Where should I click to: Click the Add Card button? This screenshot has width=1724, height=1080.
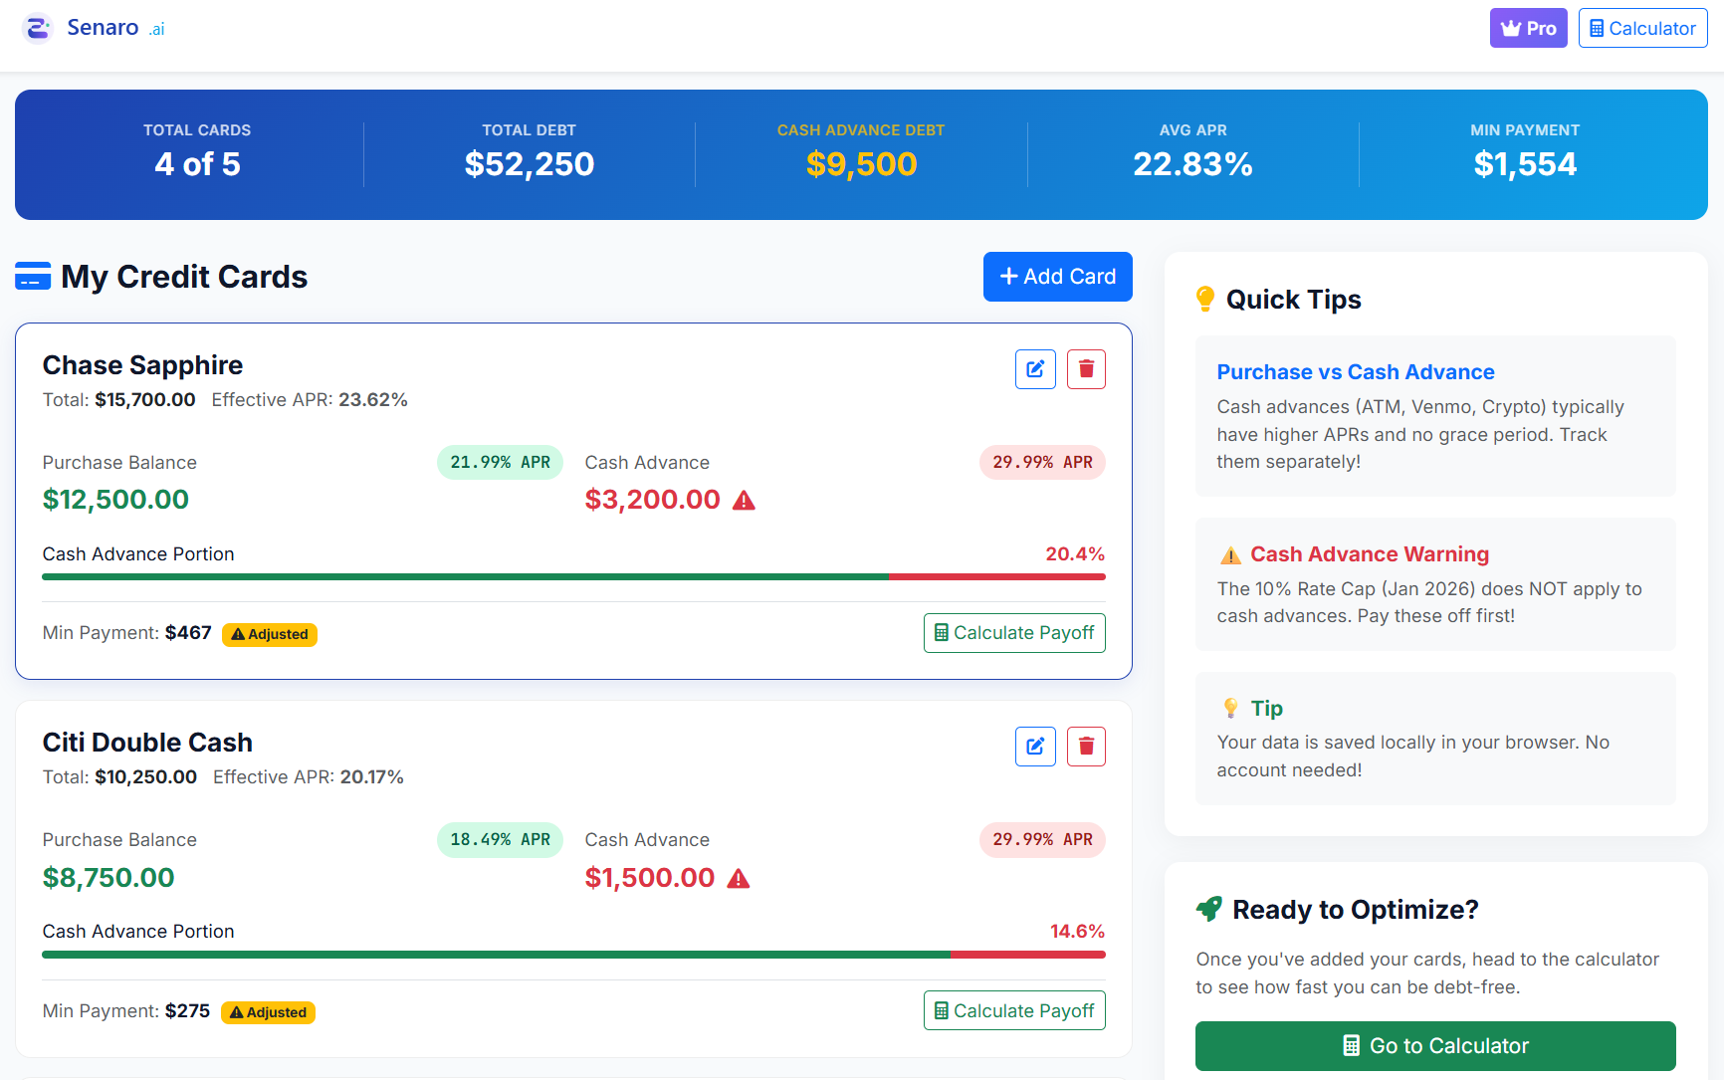1057,276
